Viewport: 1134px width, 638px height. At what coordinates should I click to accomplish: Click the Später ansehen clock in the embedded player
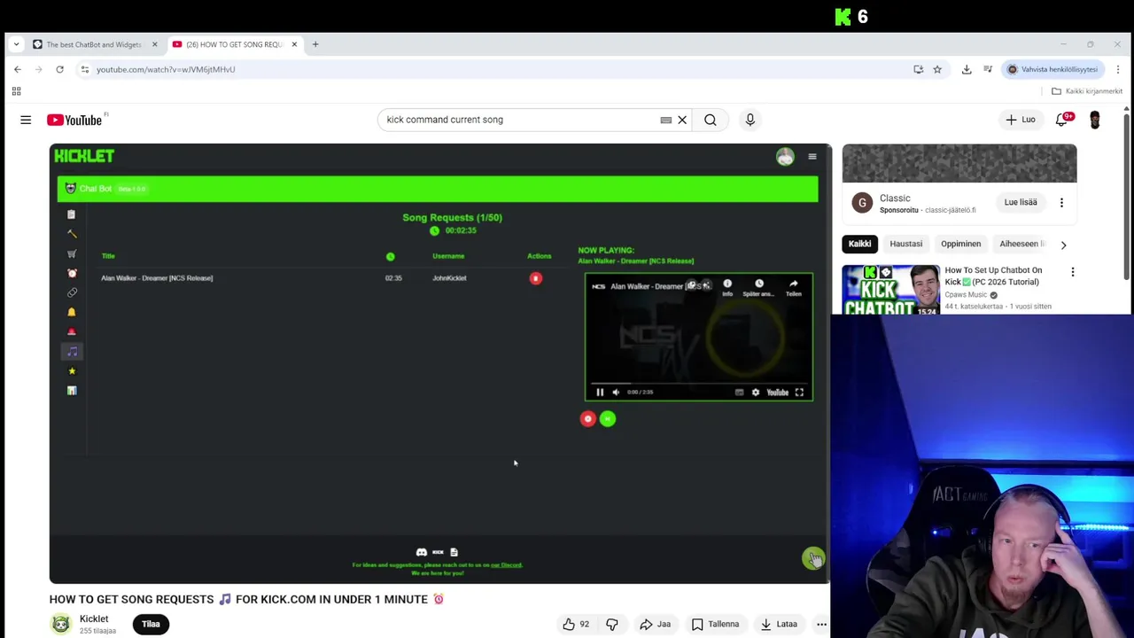pos(758,287)
